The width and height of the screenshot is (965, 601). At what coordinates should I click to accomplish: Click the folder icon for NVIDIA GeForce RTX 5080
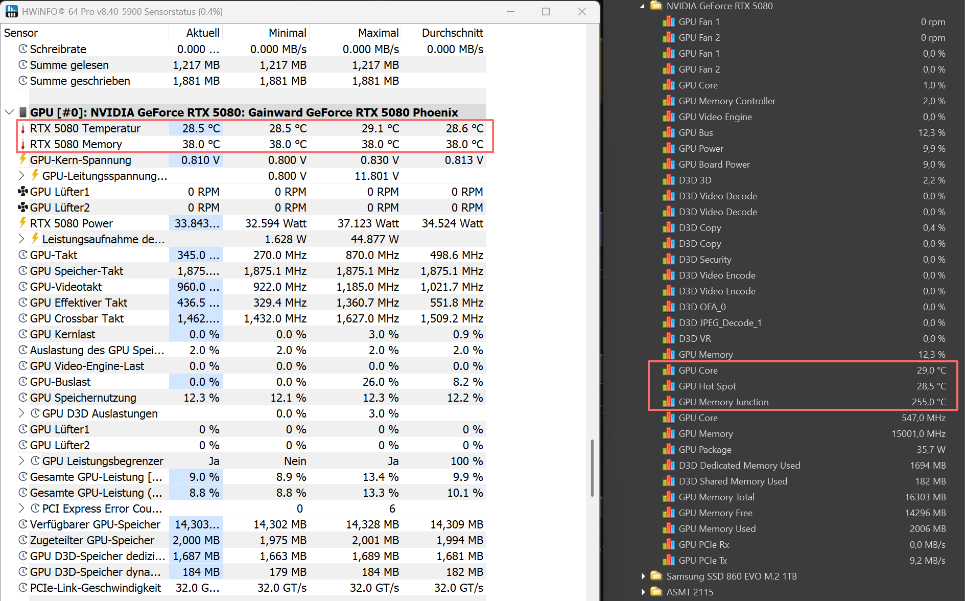tap(656, 6)
